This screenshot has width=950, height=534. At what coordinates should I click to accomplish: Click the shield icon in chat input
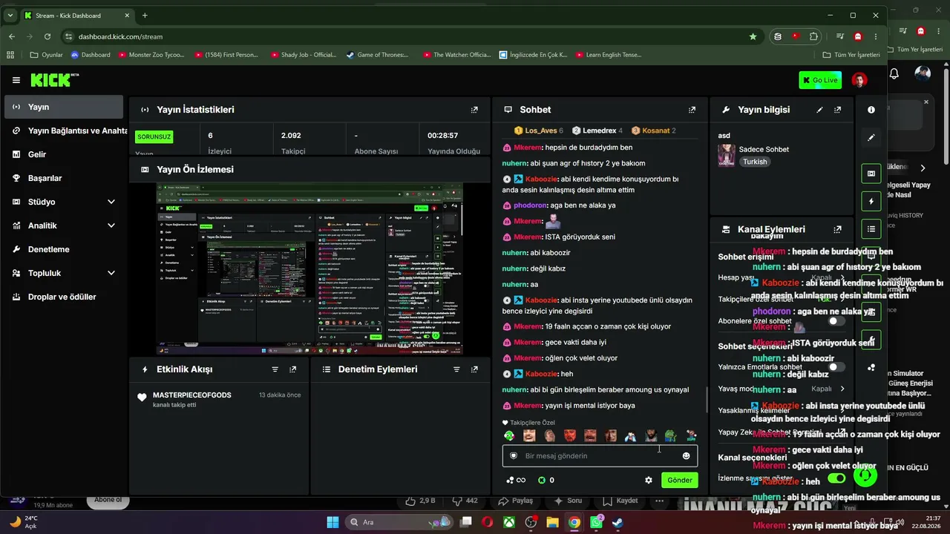coord(513,456)
